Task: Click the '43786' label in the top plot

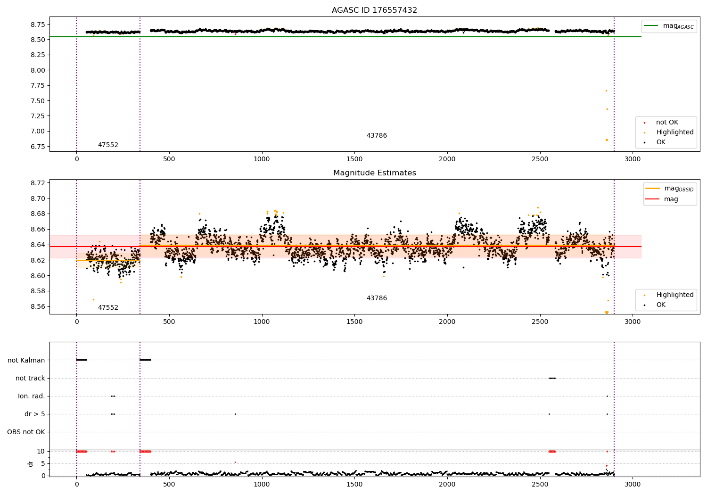Action: (x=377, y=135)
